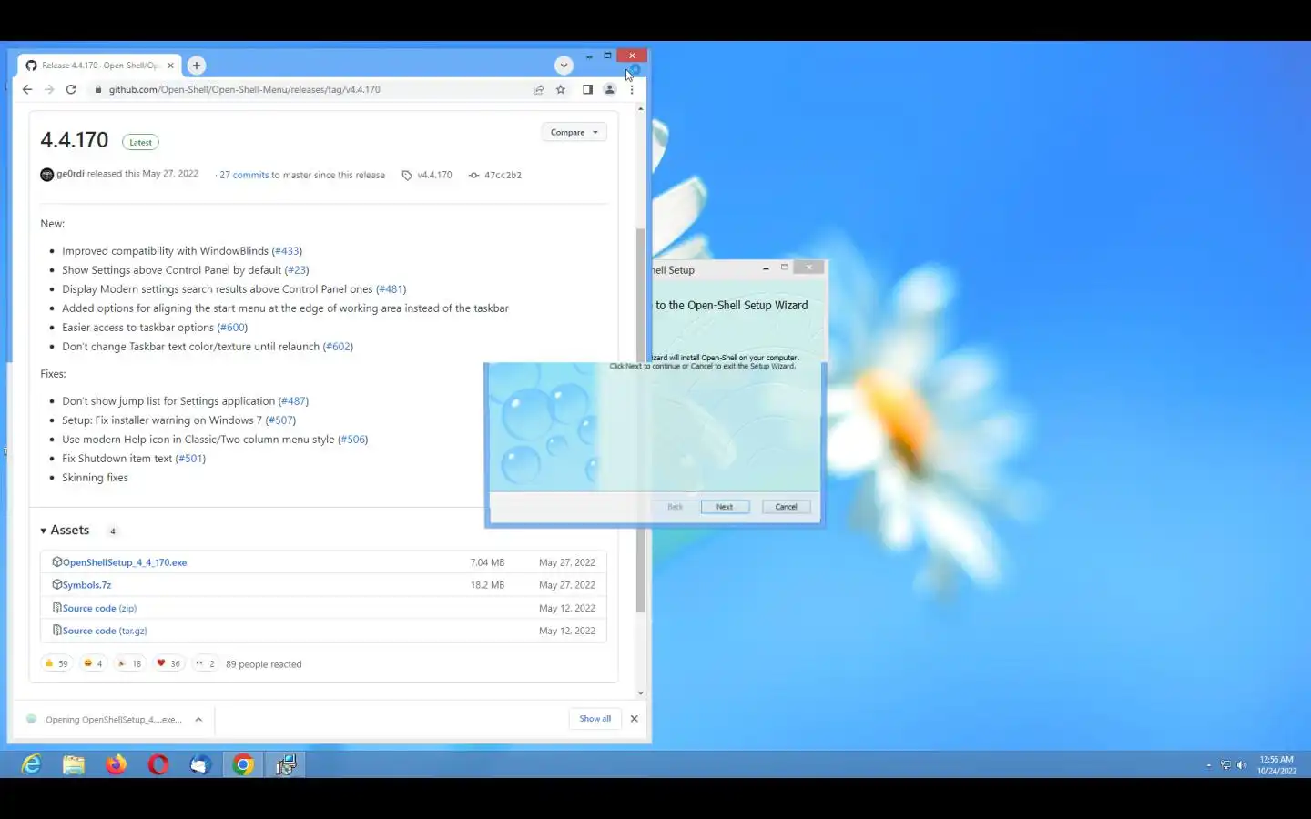1311x819 pixels.
Task: Download Source code (tar.gz)
Action: point(105,631)
